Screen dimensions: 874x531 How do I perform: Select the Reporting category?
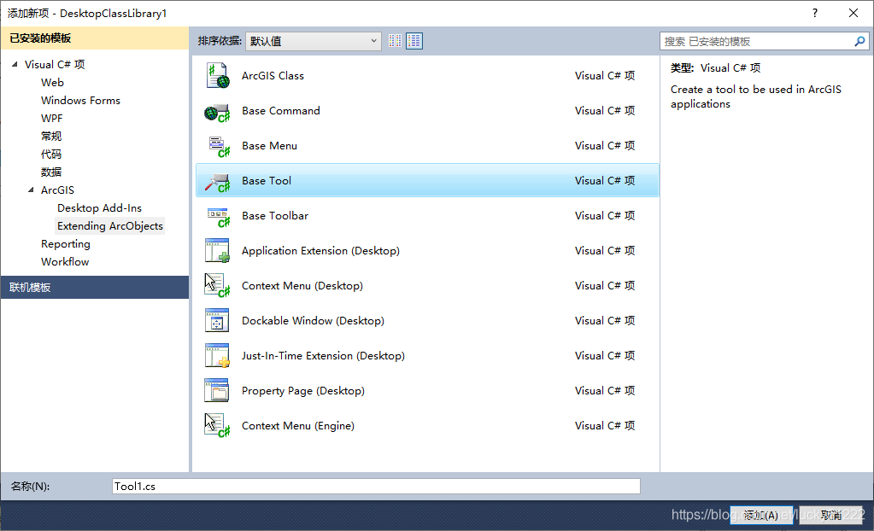point(66,244)
